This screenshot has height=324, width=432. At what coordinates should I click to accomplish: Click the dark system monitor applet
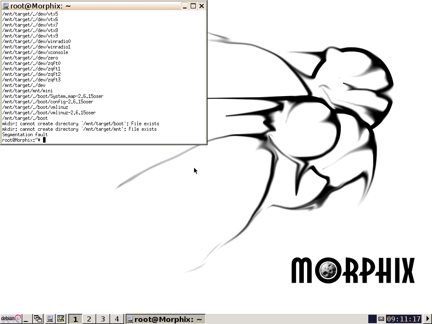coord(372,319)
